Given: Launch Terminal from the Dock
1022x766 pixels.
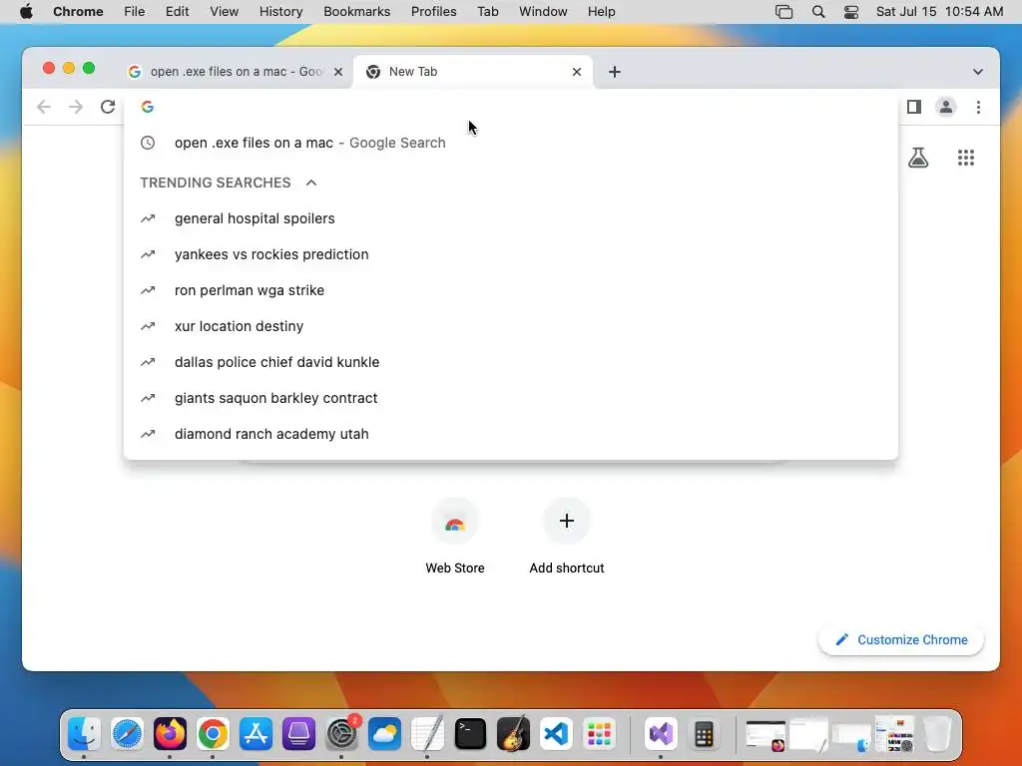Looking at the screenshot, I should click(x=471, y=734).
